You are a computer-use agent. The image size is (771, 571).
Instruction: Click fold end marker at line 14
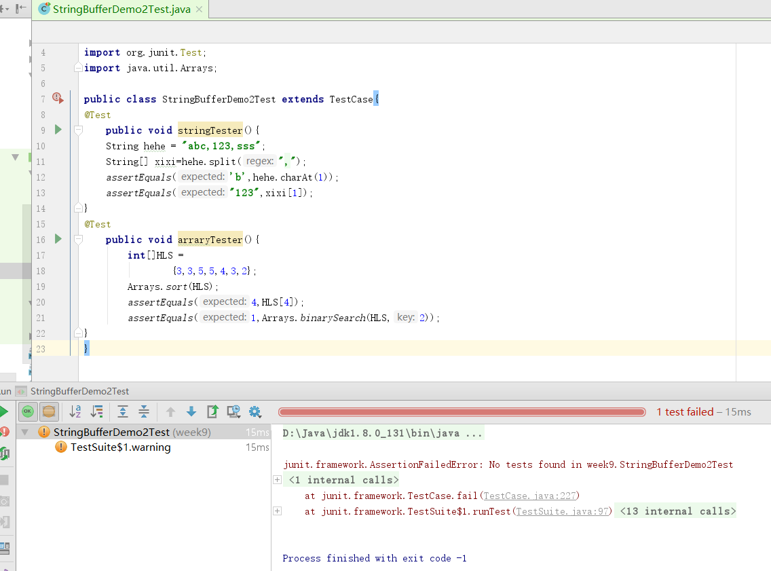(x=77, y=208)
